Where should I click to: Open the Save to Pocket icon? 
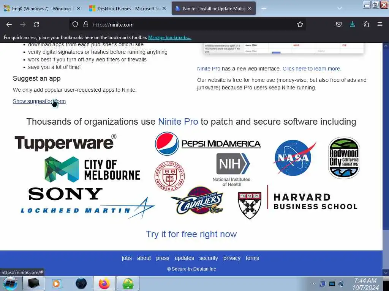[338, 25]
